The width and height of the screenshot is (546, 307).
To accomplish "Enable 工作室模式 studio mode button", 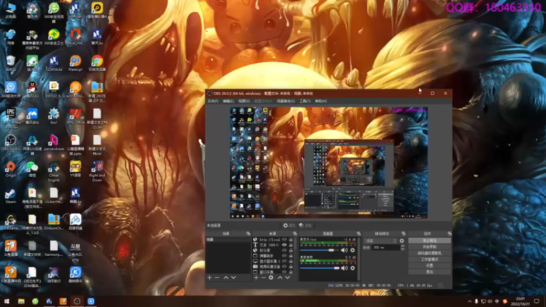I will (x=429, y=259).
